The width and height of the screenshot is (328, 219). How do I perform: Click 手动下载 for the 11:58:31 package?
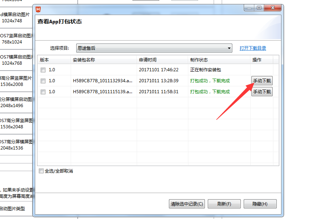click(262, 92)
